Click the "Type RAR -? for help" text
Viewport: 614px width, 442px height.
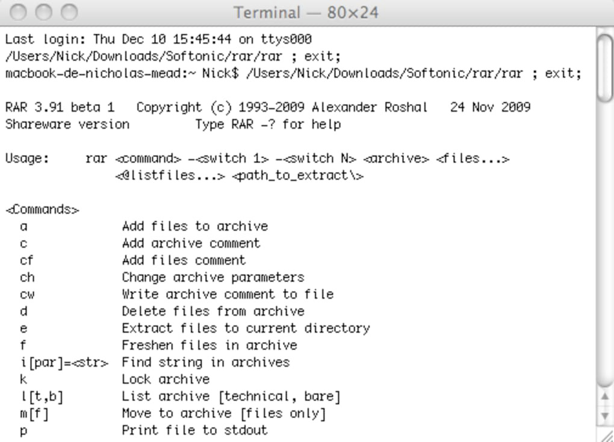tap(268, 124)
